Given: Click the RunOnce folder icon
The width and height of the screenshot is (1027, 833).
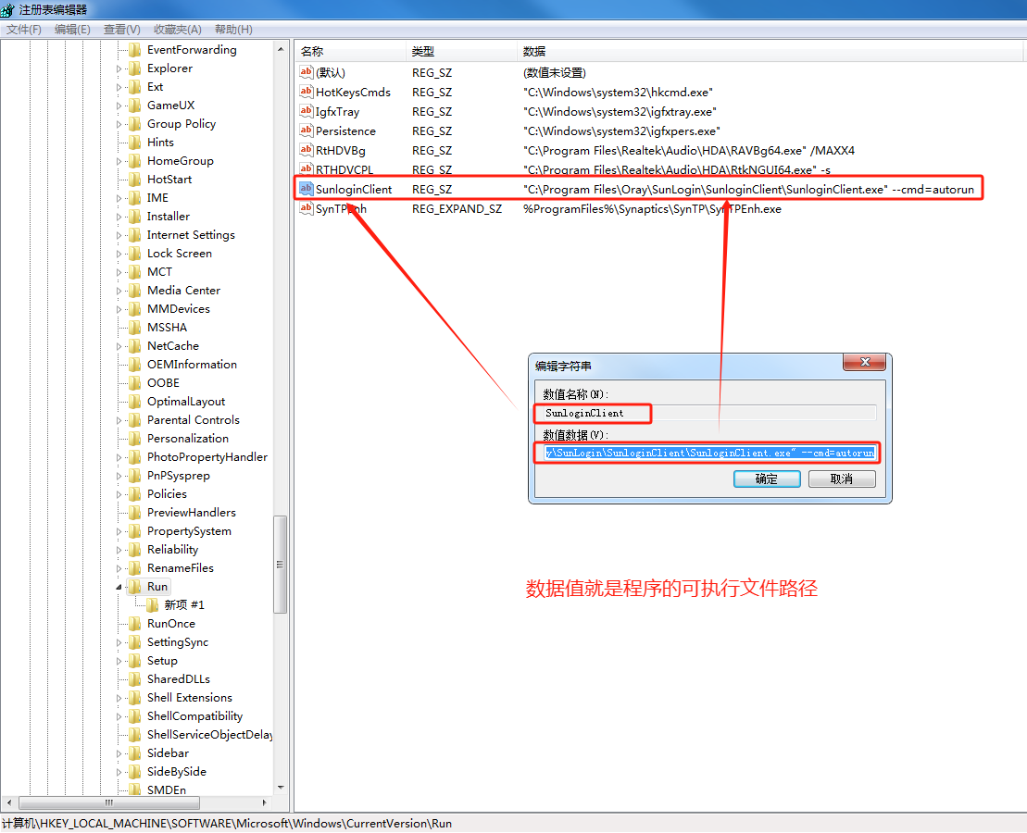Looking at the screenshot, I should [135, 624].
